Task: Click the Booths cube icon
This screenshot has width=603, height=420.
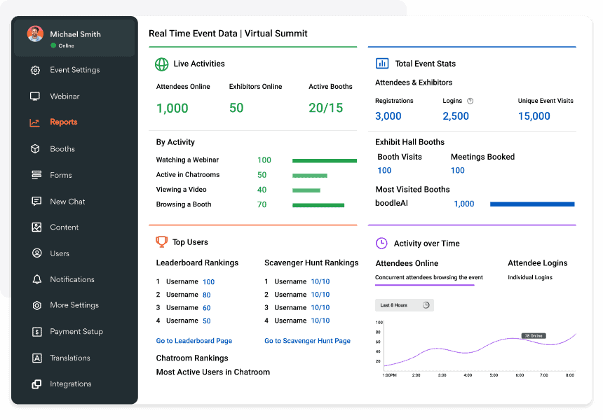Action: pos(36,149)
